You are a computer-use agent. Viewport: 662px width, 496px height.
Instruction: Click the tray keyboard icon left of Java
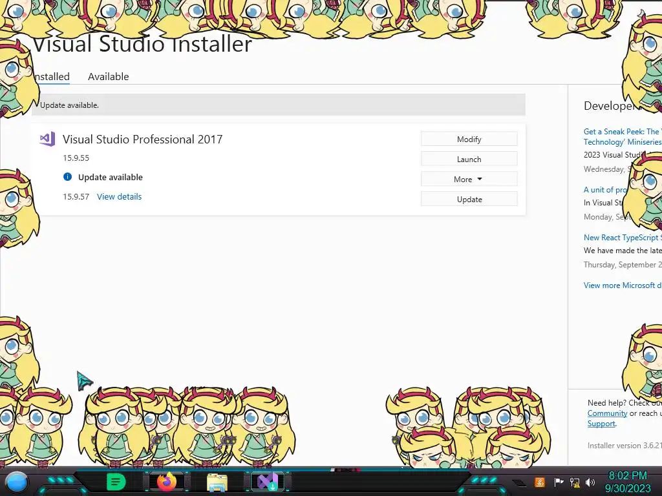519,483
